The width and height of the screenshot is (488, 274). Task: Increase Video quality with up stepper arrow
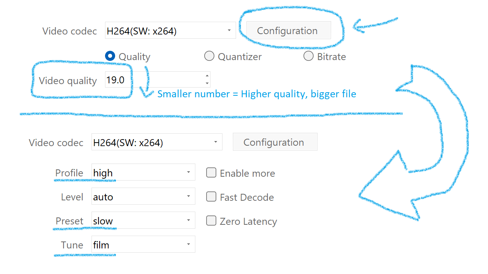(207, 76)
